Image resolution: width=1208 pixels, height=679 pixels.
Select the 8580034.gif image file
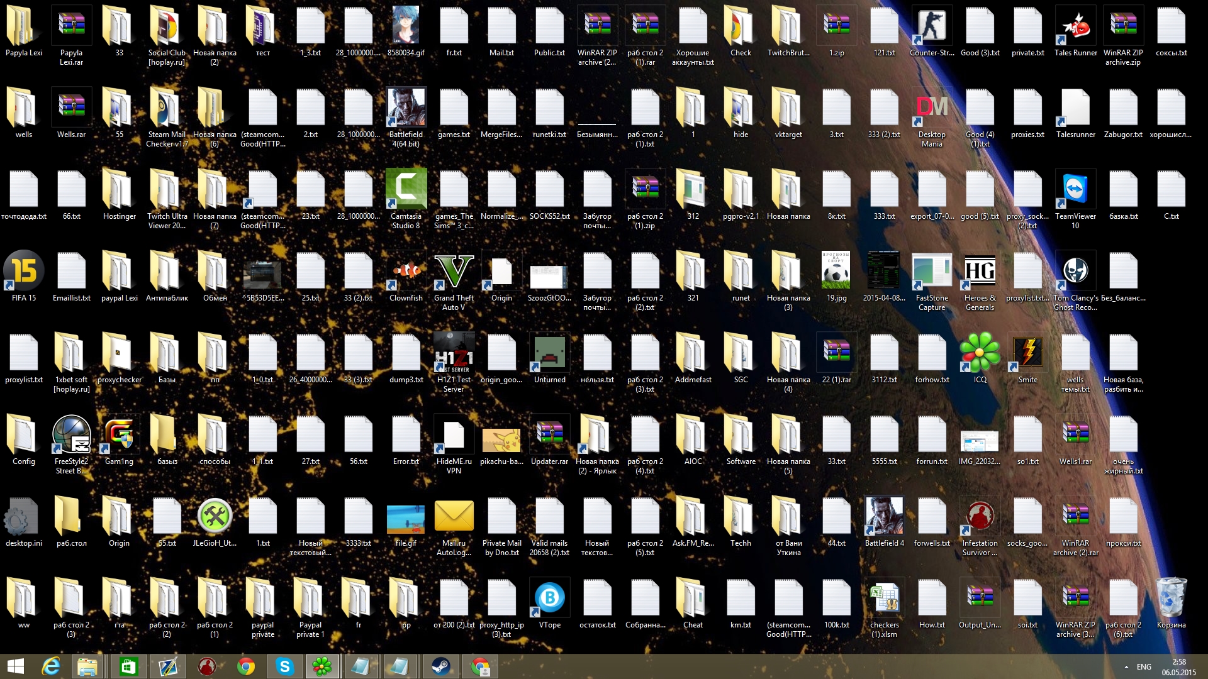coord(406,26)
